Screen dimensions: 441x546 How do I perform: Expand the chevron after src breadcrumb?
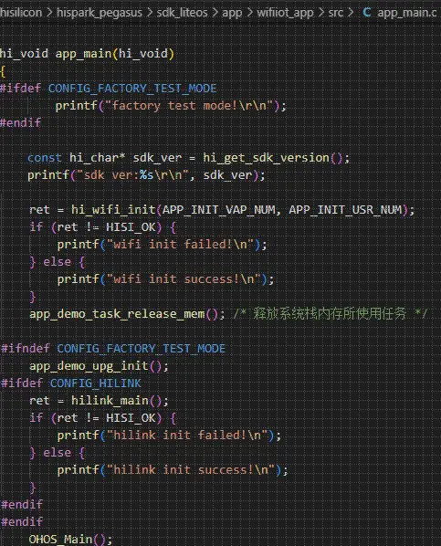pos(351,13)
